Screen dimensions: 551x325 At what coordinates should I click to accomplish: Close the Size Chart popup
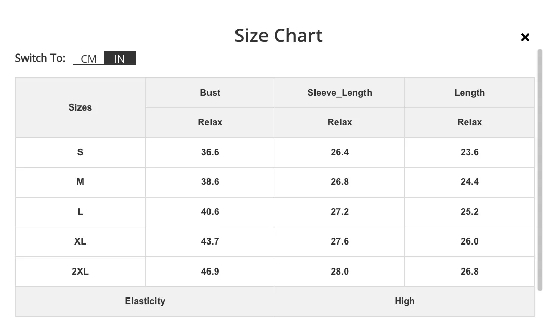(525, 37)
